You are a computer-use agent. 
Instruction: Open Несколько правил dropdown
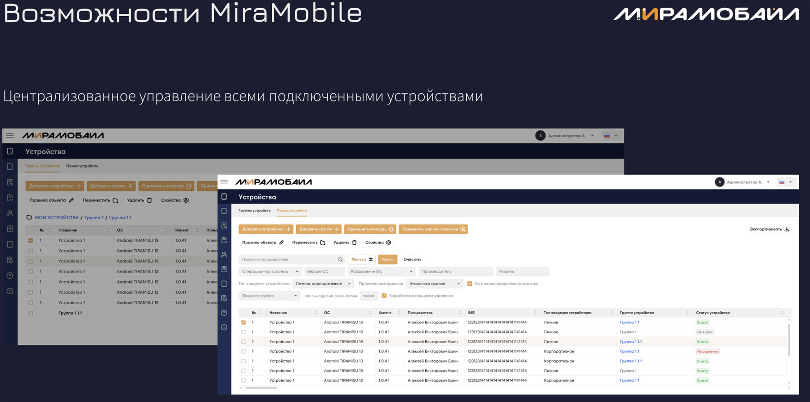[435, 284]
